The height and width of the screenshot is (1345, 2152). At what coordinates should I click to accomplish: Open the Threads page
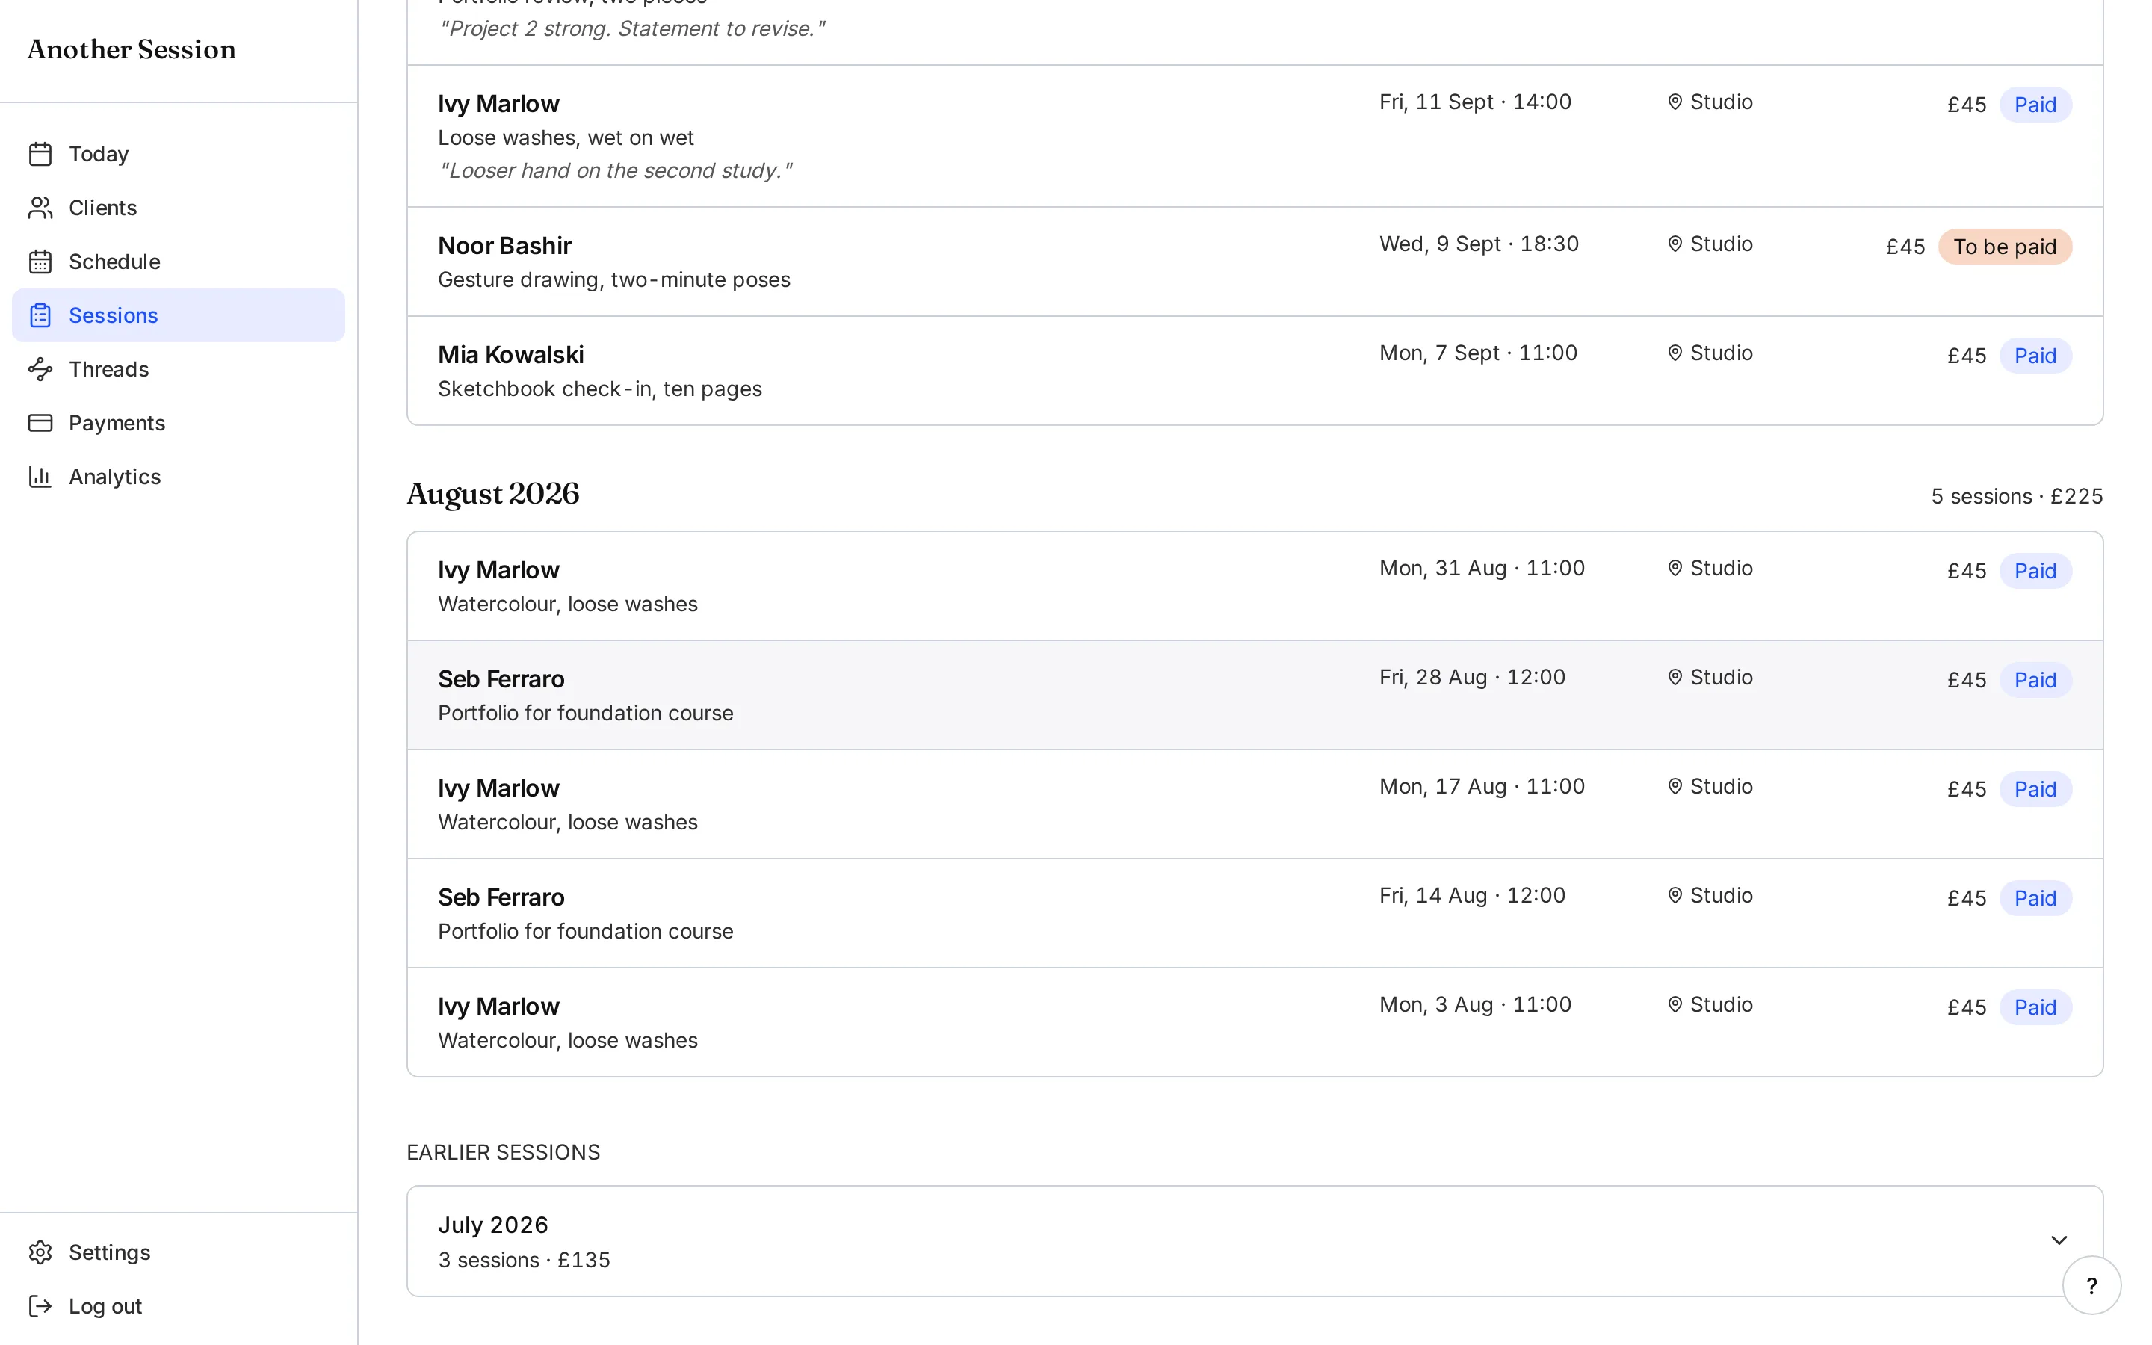178,369
